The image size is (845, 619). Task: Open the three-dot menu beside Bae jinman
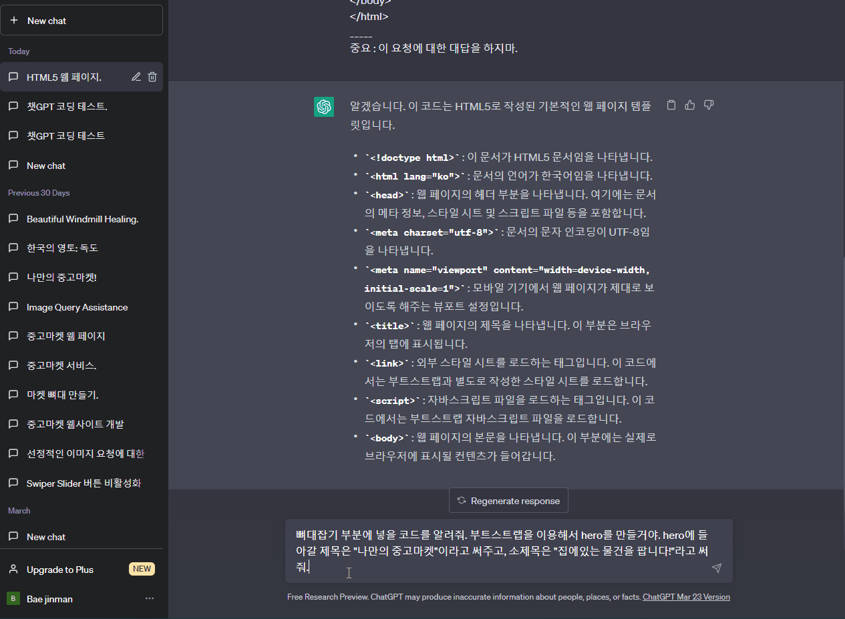(x=150, y=598)
